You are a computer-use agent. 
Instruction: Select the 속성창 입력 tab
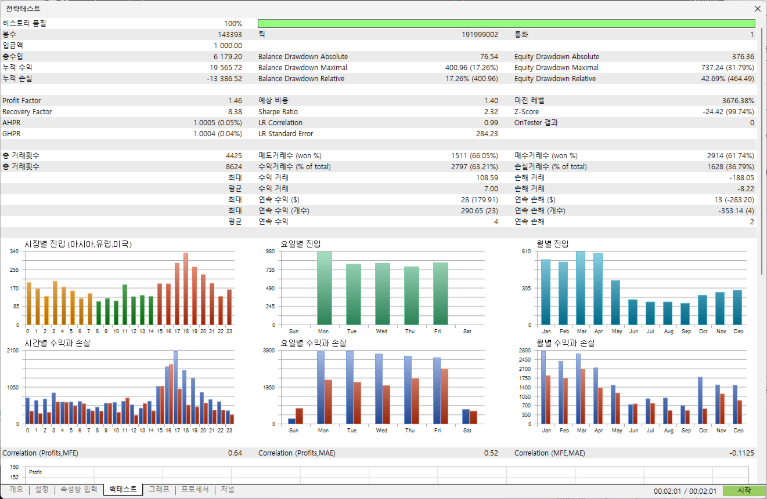point(79,490)
